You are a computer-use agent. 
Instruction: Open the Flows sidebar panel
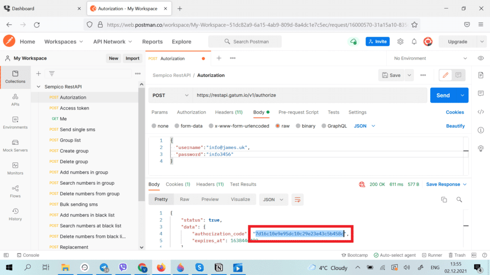click(15, 191)
